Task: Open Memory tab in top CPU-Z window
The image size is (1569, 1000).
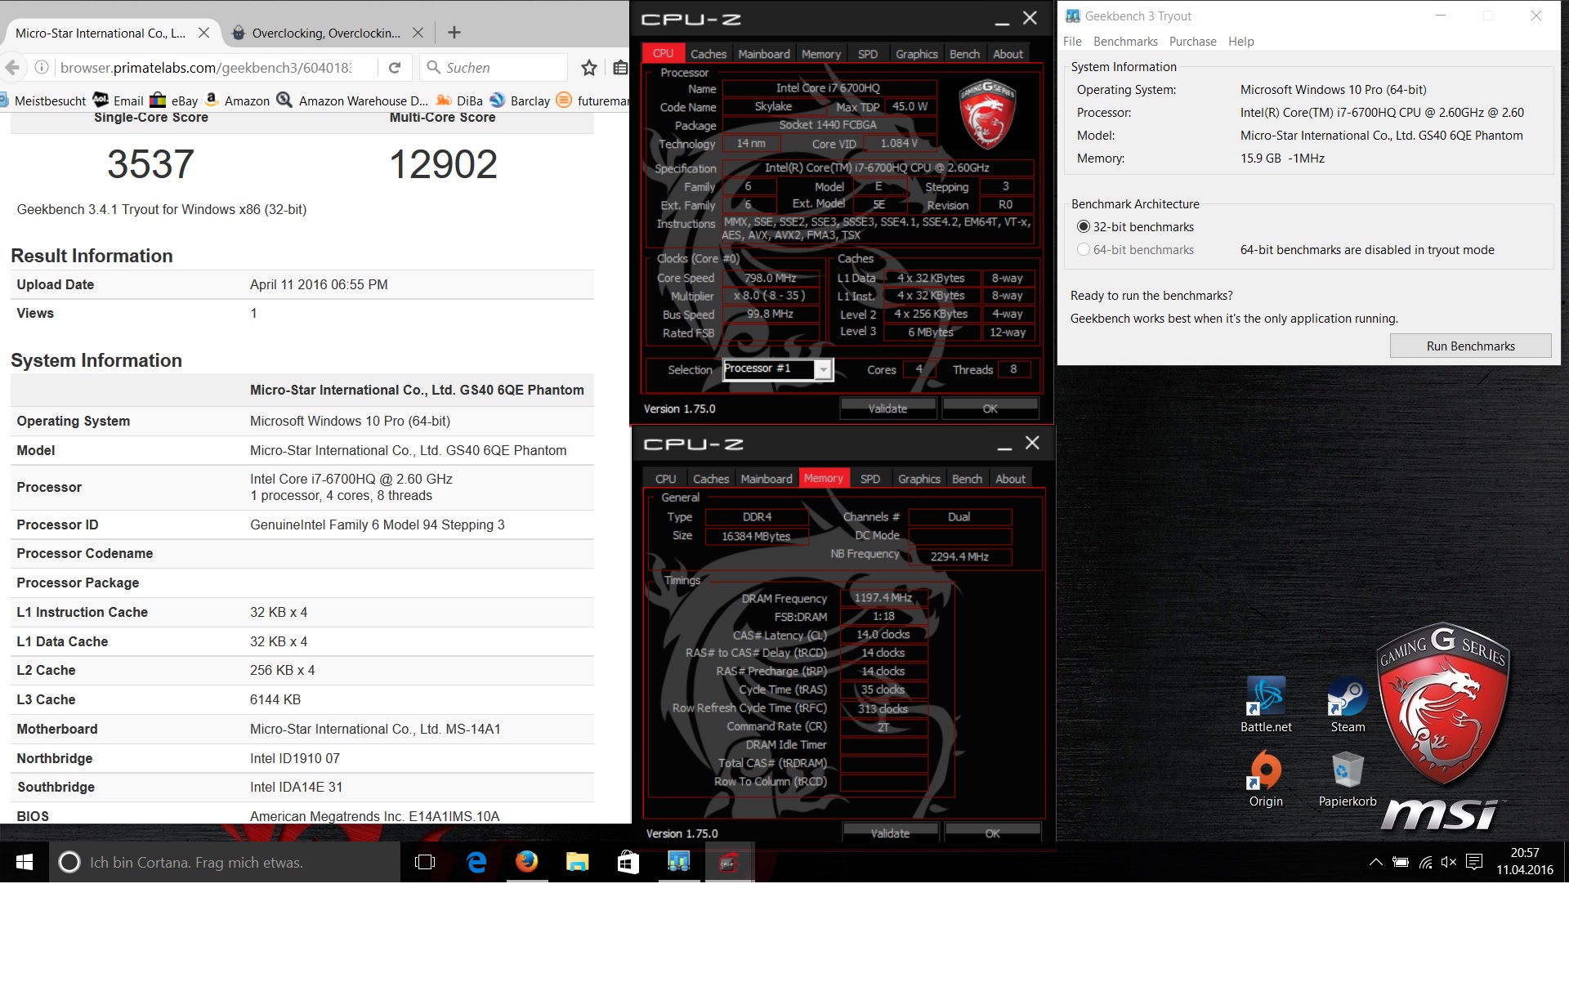Action: 820,54
